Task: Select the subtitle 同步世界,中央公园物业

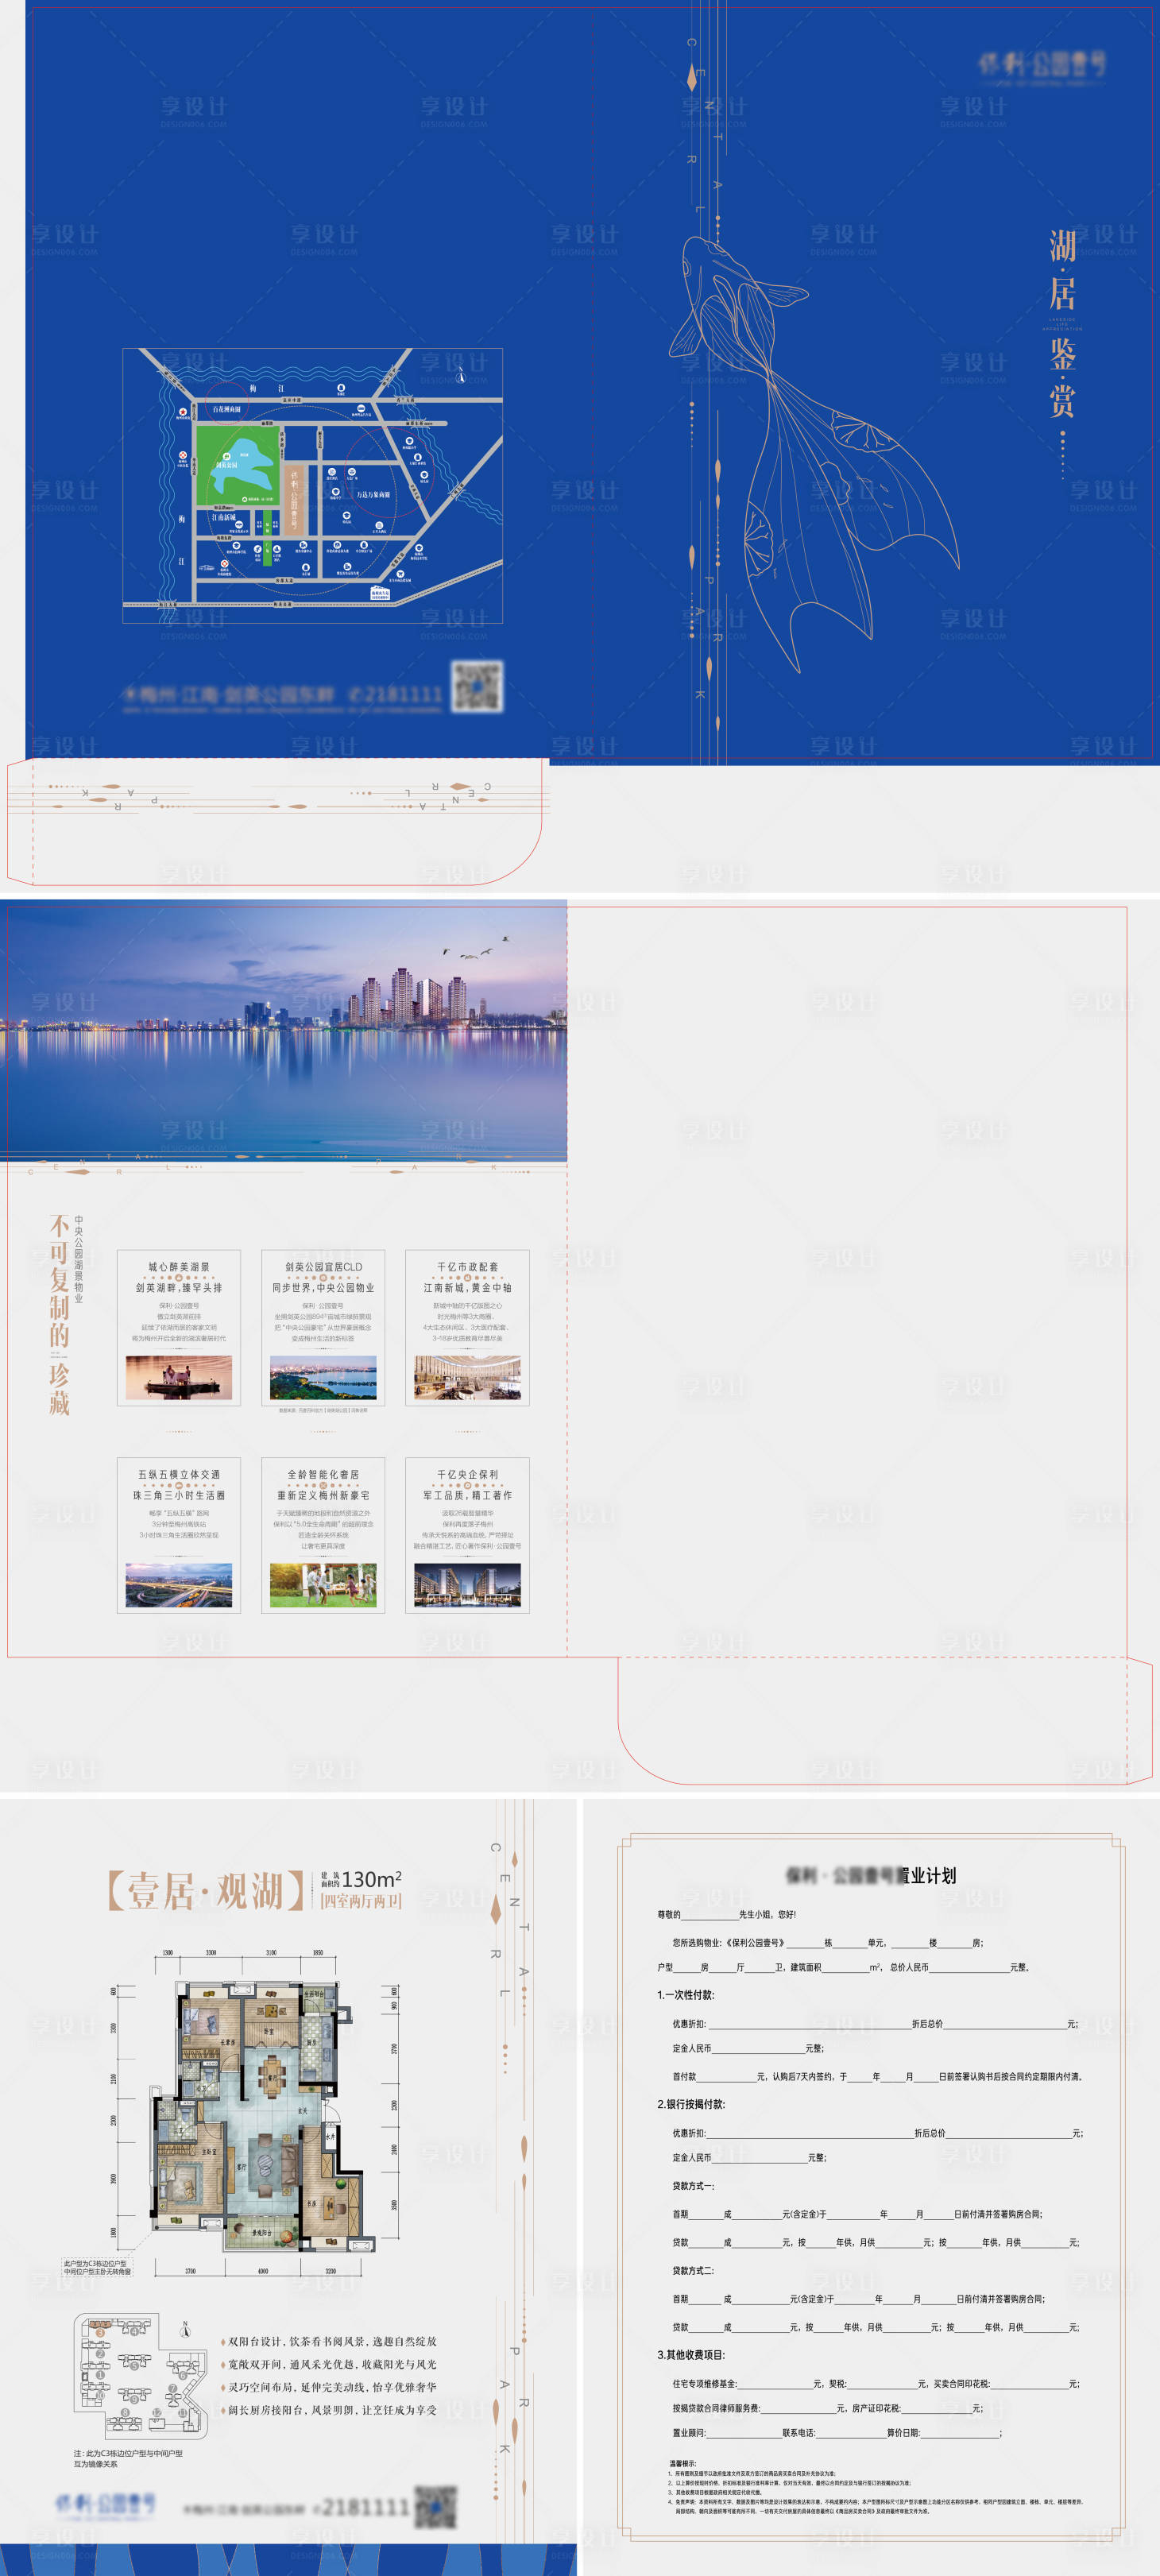Action: tap(323, 1288)
